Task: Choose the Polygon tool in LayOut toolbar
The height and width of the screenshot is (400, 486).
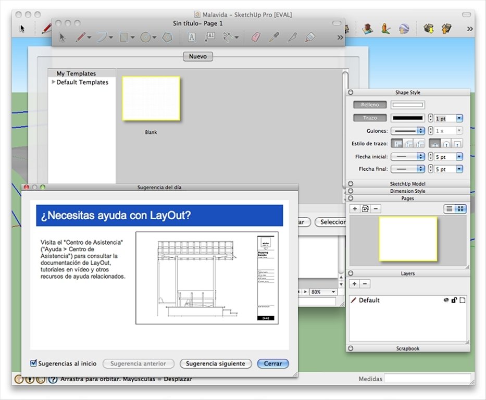Action: click(167, 37)
